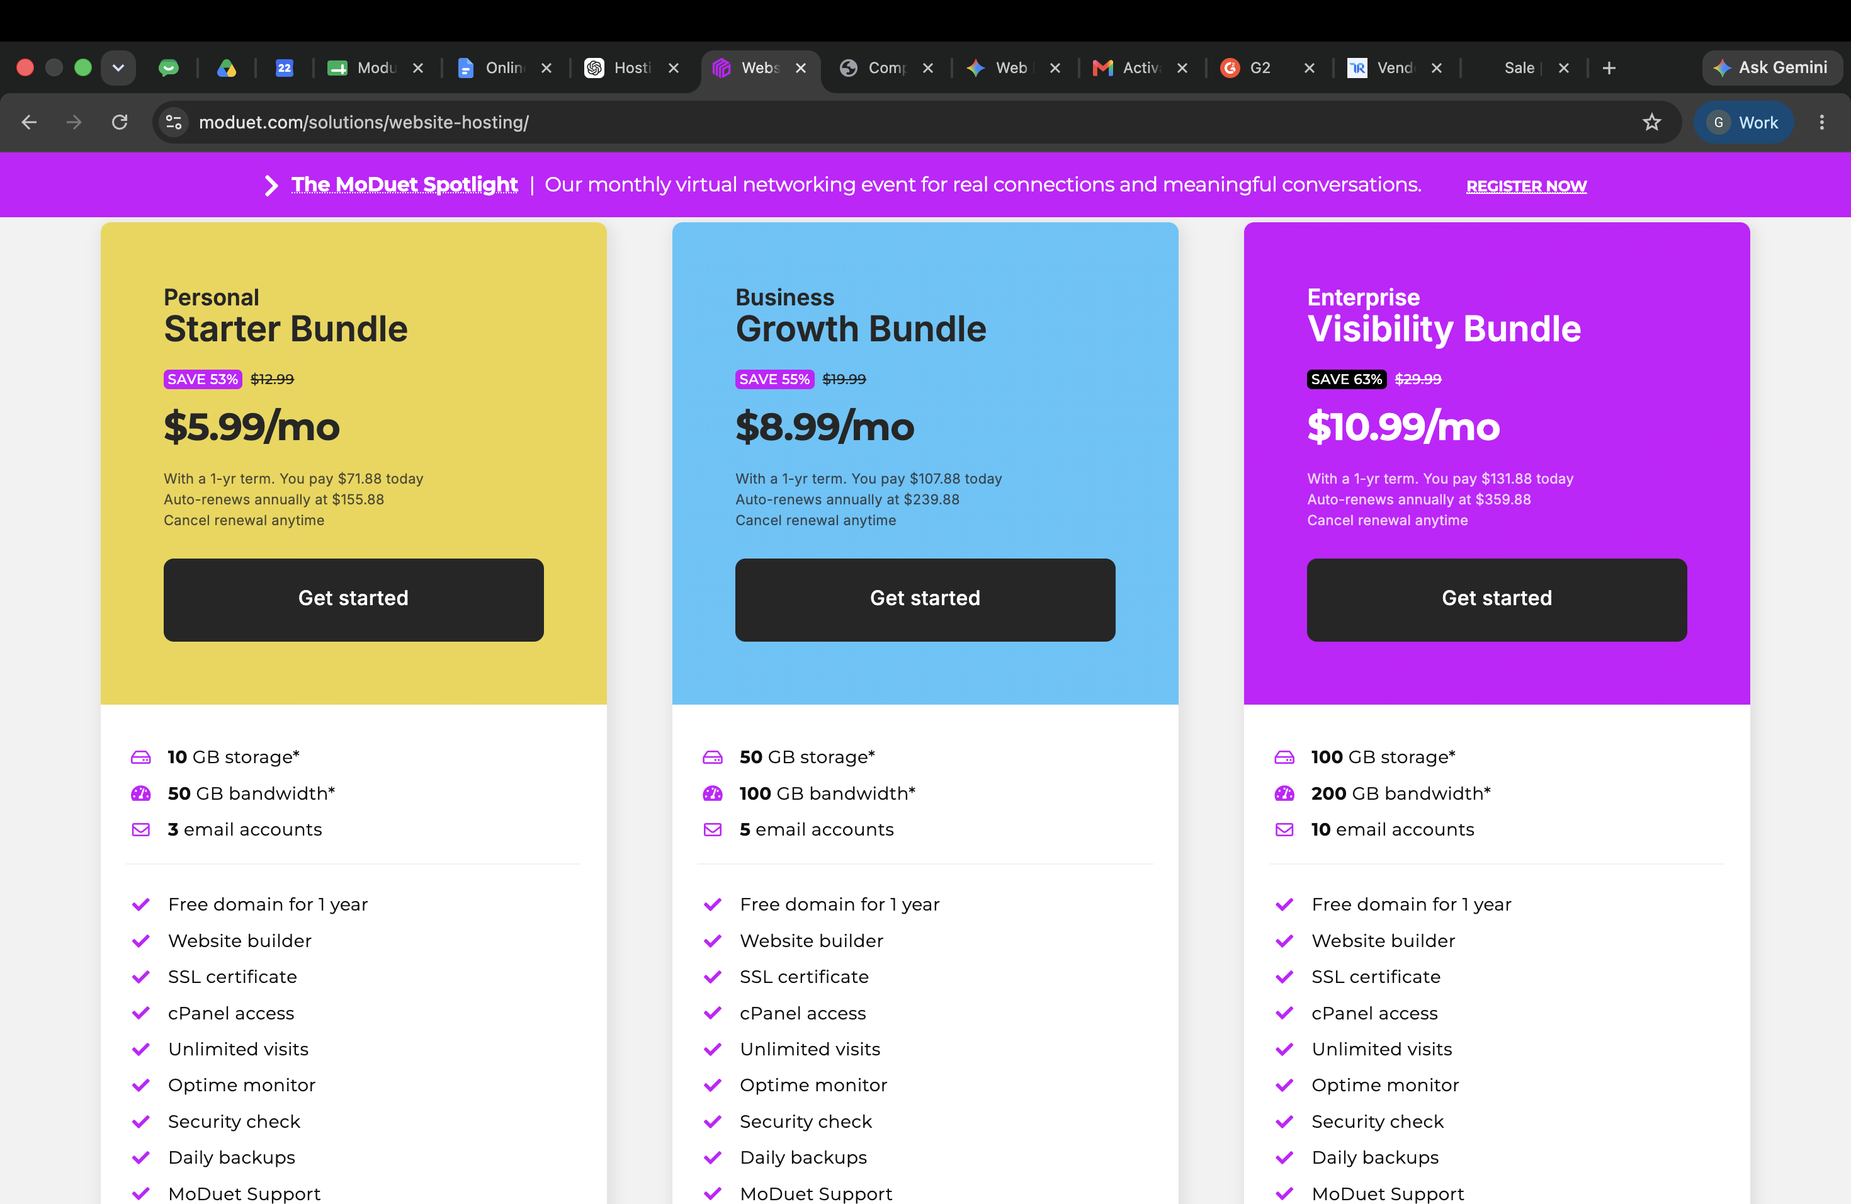
Task: Switch to the Web Gemini tab
Action: (1011, 69)
